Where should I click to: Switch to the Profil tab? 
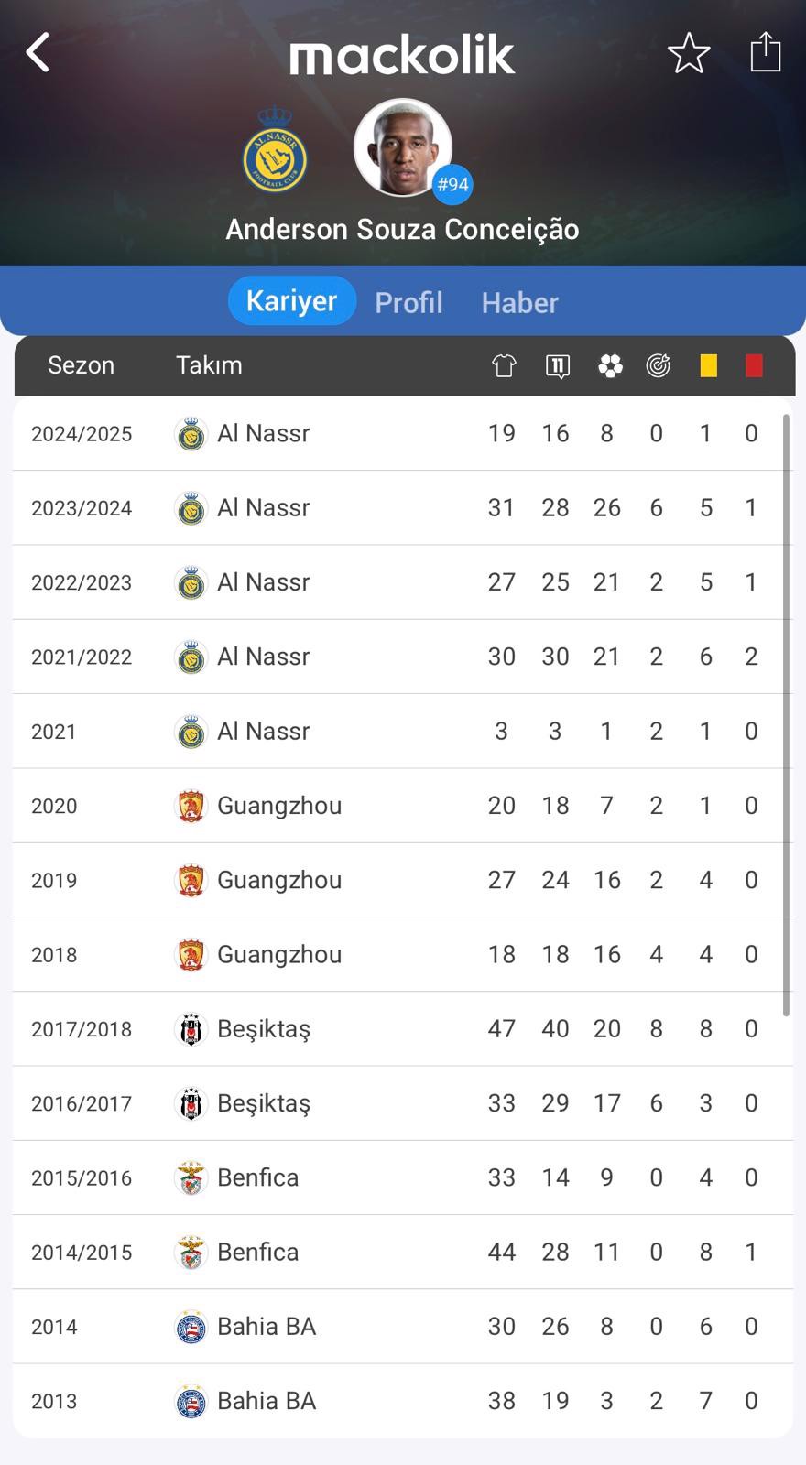pyautogui.click(x=408, y=302)
